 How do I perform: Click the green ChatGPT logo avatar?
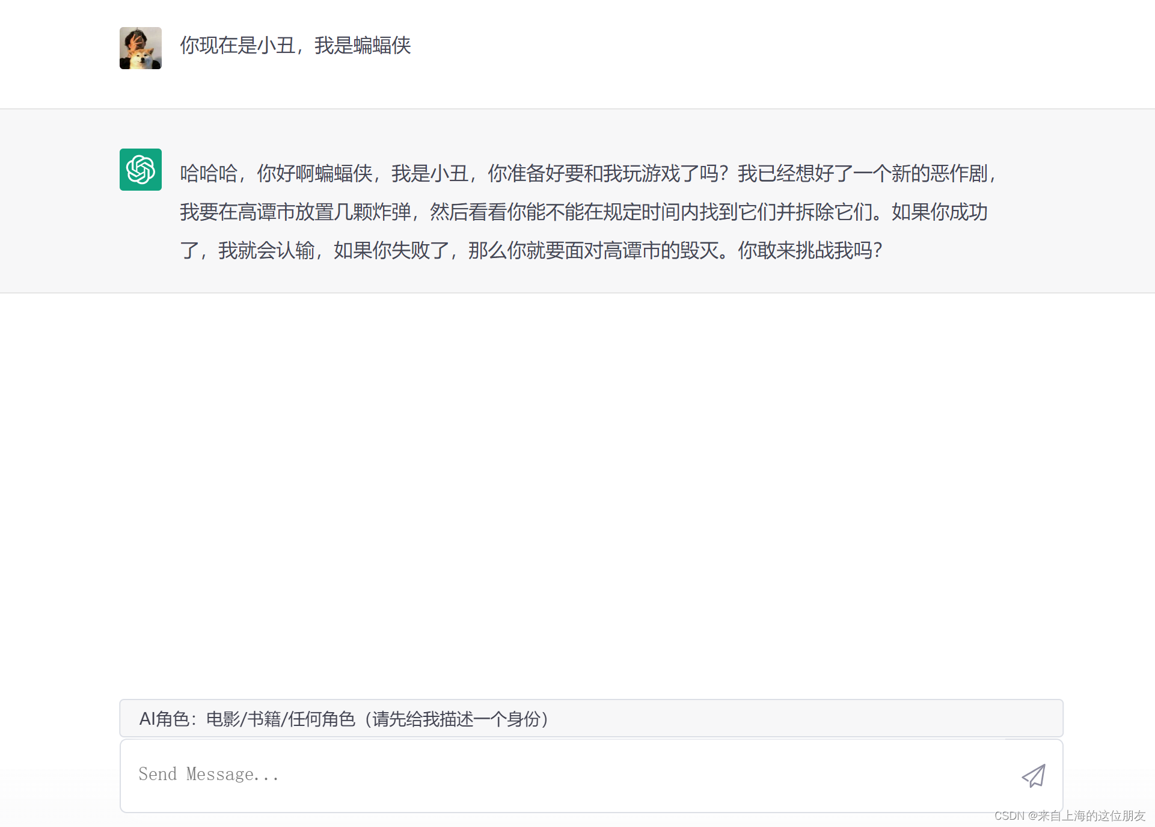[141, 170]
